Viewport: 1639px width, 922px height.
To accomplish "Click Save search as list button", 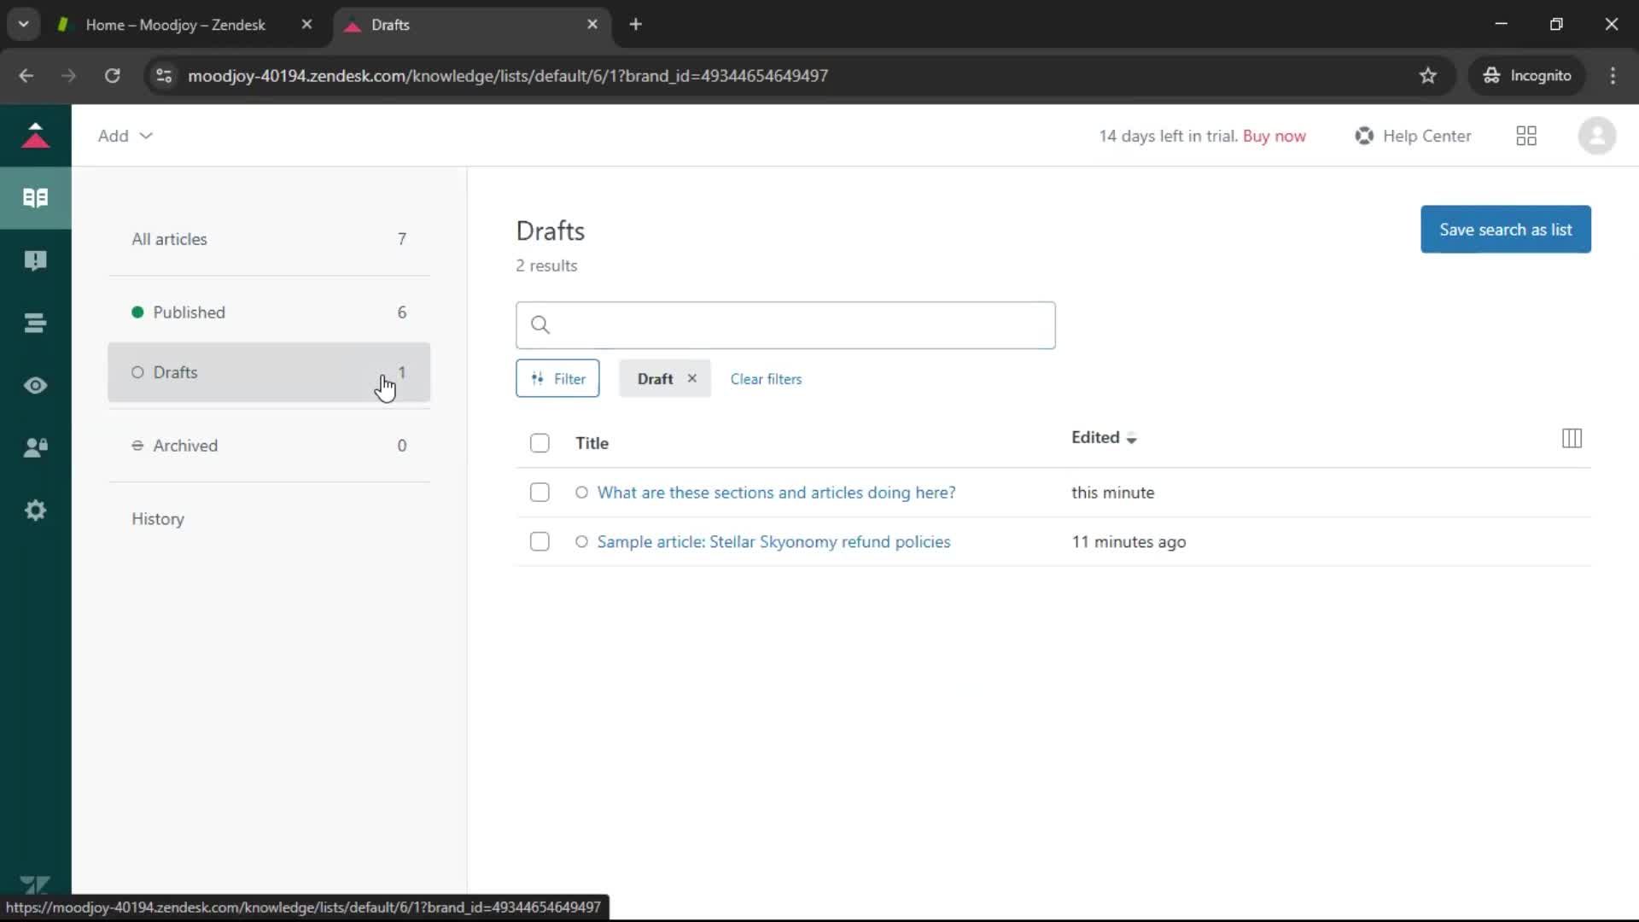I will (x=1505, y=229).
